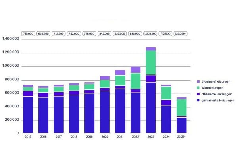Click the gas heating segment of 2021 bar
238x159 pixels.
tap(120, 111)
